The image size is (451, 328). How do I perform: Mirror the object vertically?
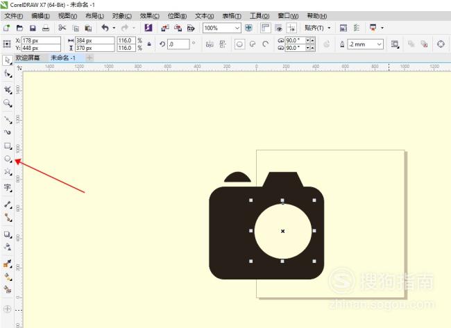point(223,44)
